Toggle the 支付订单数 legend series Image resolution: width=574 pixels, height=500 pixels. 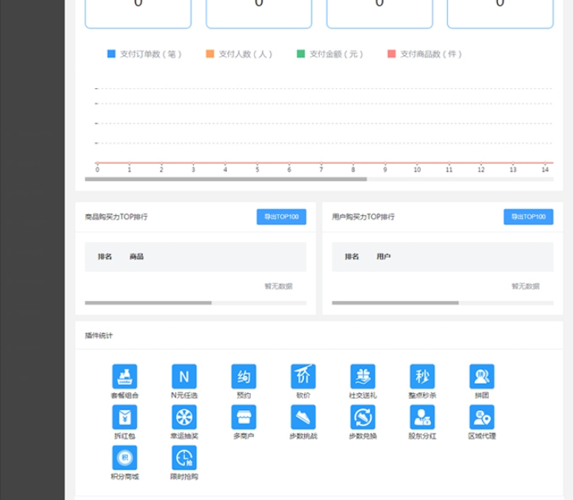click(x=145, y=55)
